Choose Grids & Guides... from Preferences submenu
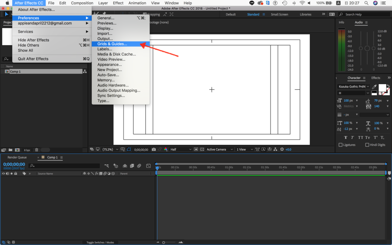Viewport: 392px width, 245px height. coord(121,44)
